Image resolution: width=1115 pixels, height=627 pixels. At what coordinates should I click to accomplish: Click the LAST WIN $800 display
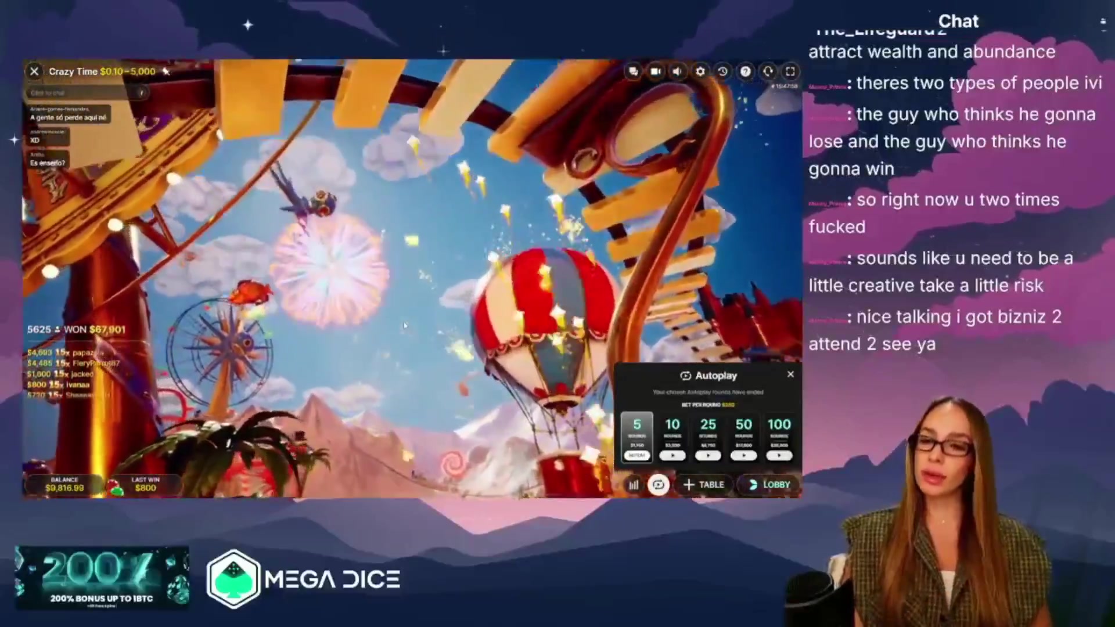tap(145, 485)
